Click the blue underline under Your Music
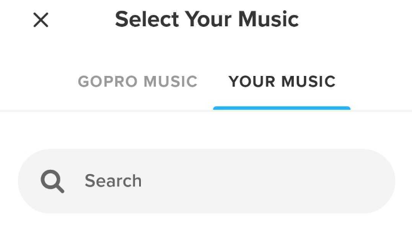The height and width of the screenshot is (226, 412). tap(282, 108)
